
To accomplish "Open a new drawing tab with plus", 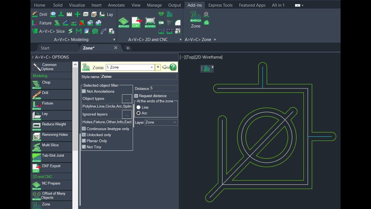I will (x=128, y=48).
